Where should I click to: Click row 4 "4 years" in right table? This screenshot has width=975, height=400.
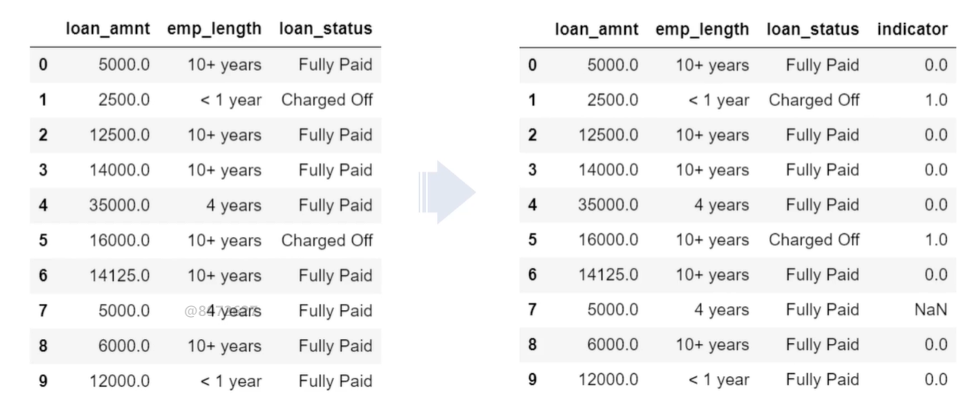pos(722,205)
